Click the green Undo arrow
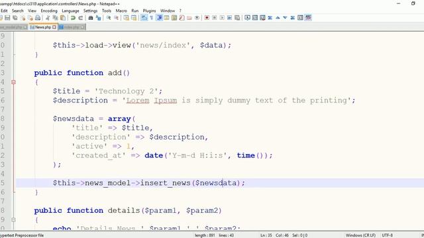 click(x=73, y=18)
